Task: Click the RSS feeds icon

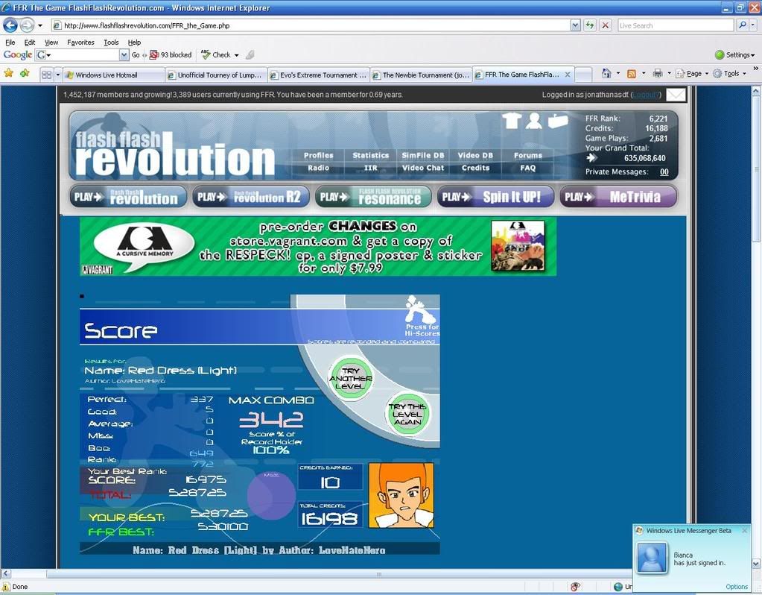Action: 632,74
